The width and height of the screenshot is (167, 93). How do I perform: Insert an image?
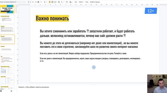[x=55, y=2]
